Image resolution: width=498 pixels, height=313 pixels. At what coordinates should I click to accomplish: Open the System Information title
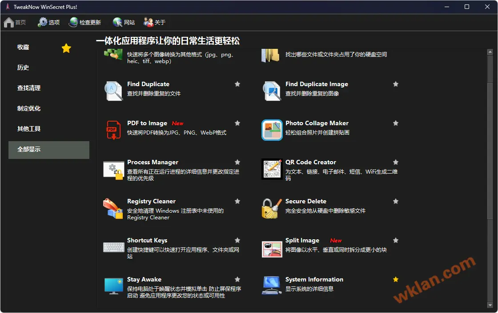(314, 279)
